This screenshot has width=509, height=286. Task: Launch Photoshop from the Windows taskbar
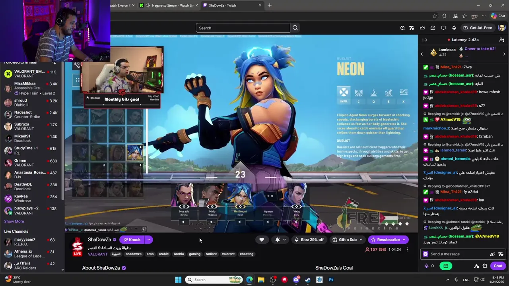coord(331,280)
